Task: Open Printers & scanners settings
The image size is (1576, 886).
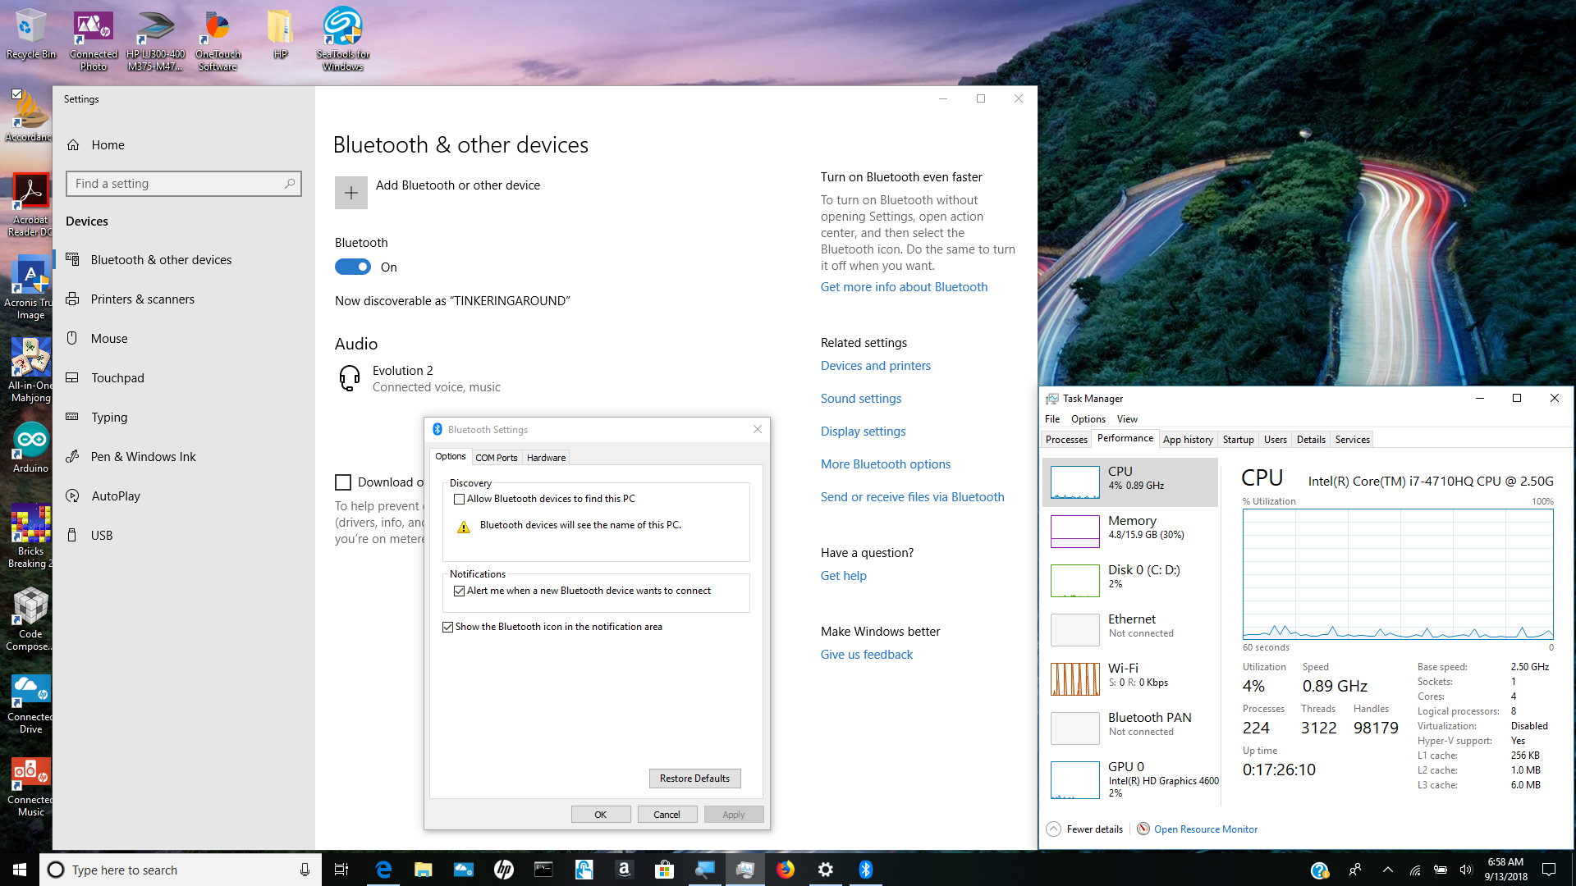Action: tap(142, 299)
